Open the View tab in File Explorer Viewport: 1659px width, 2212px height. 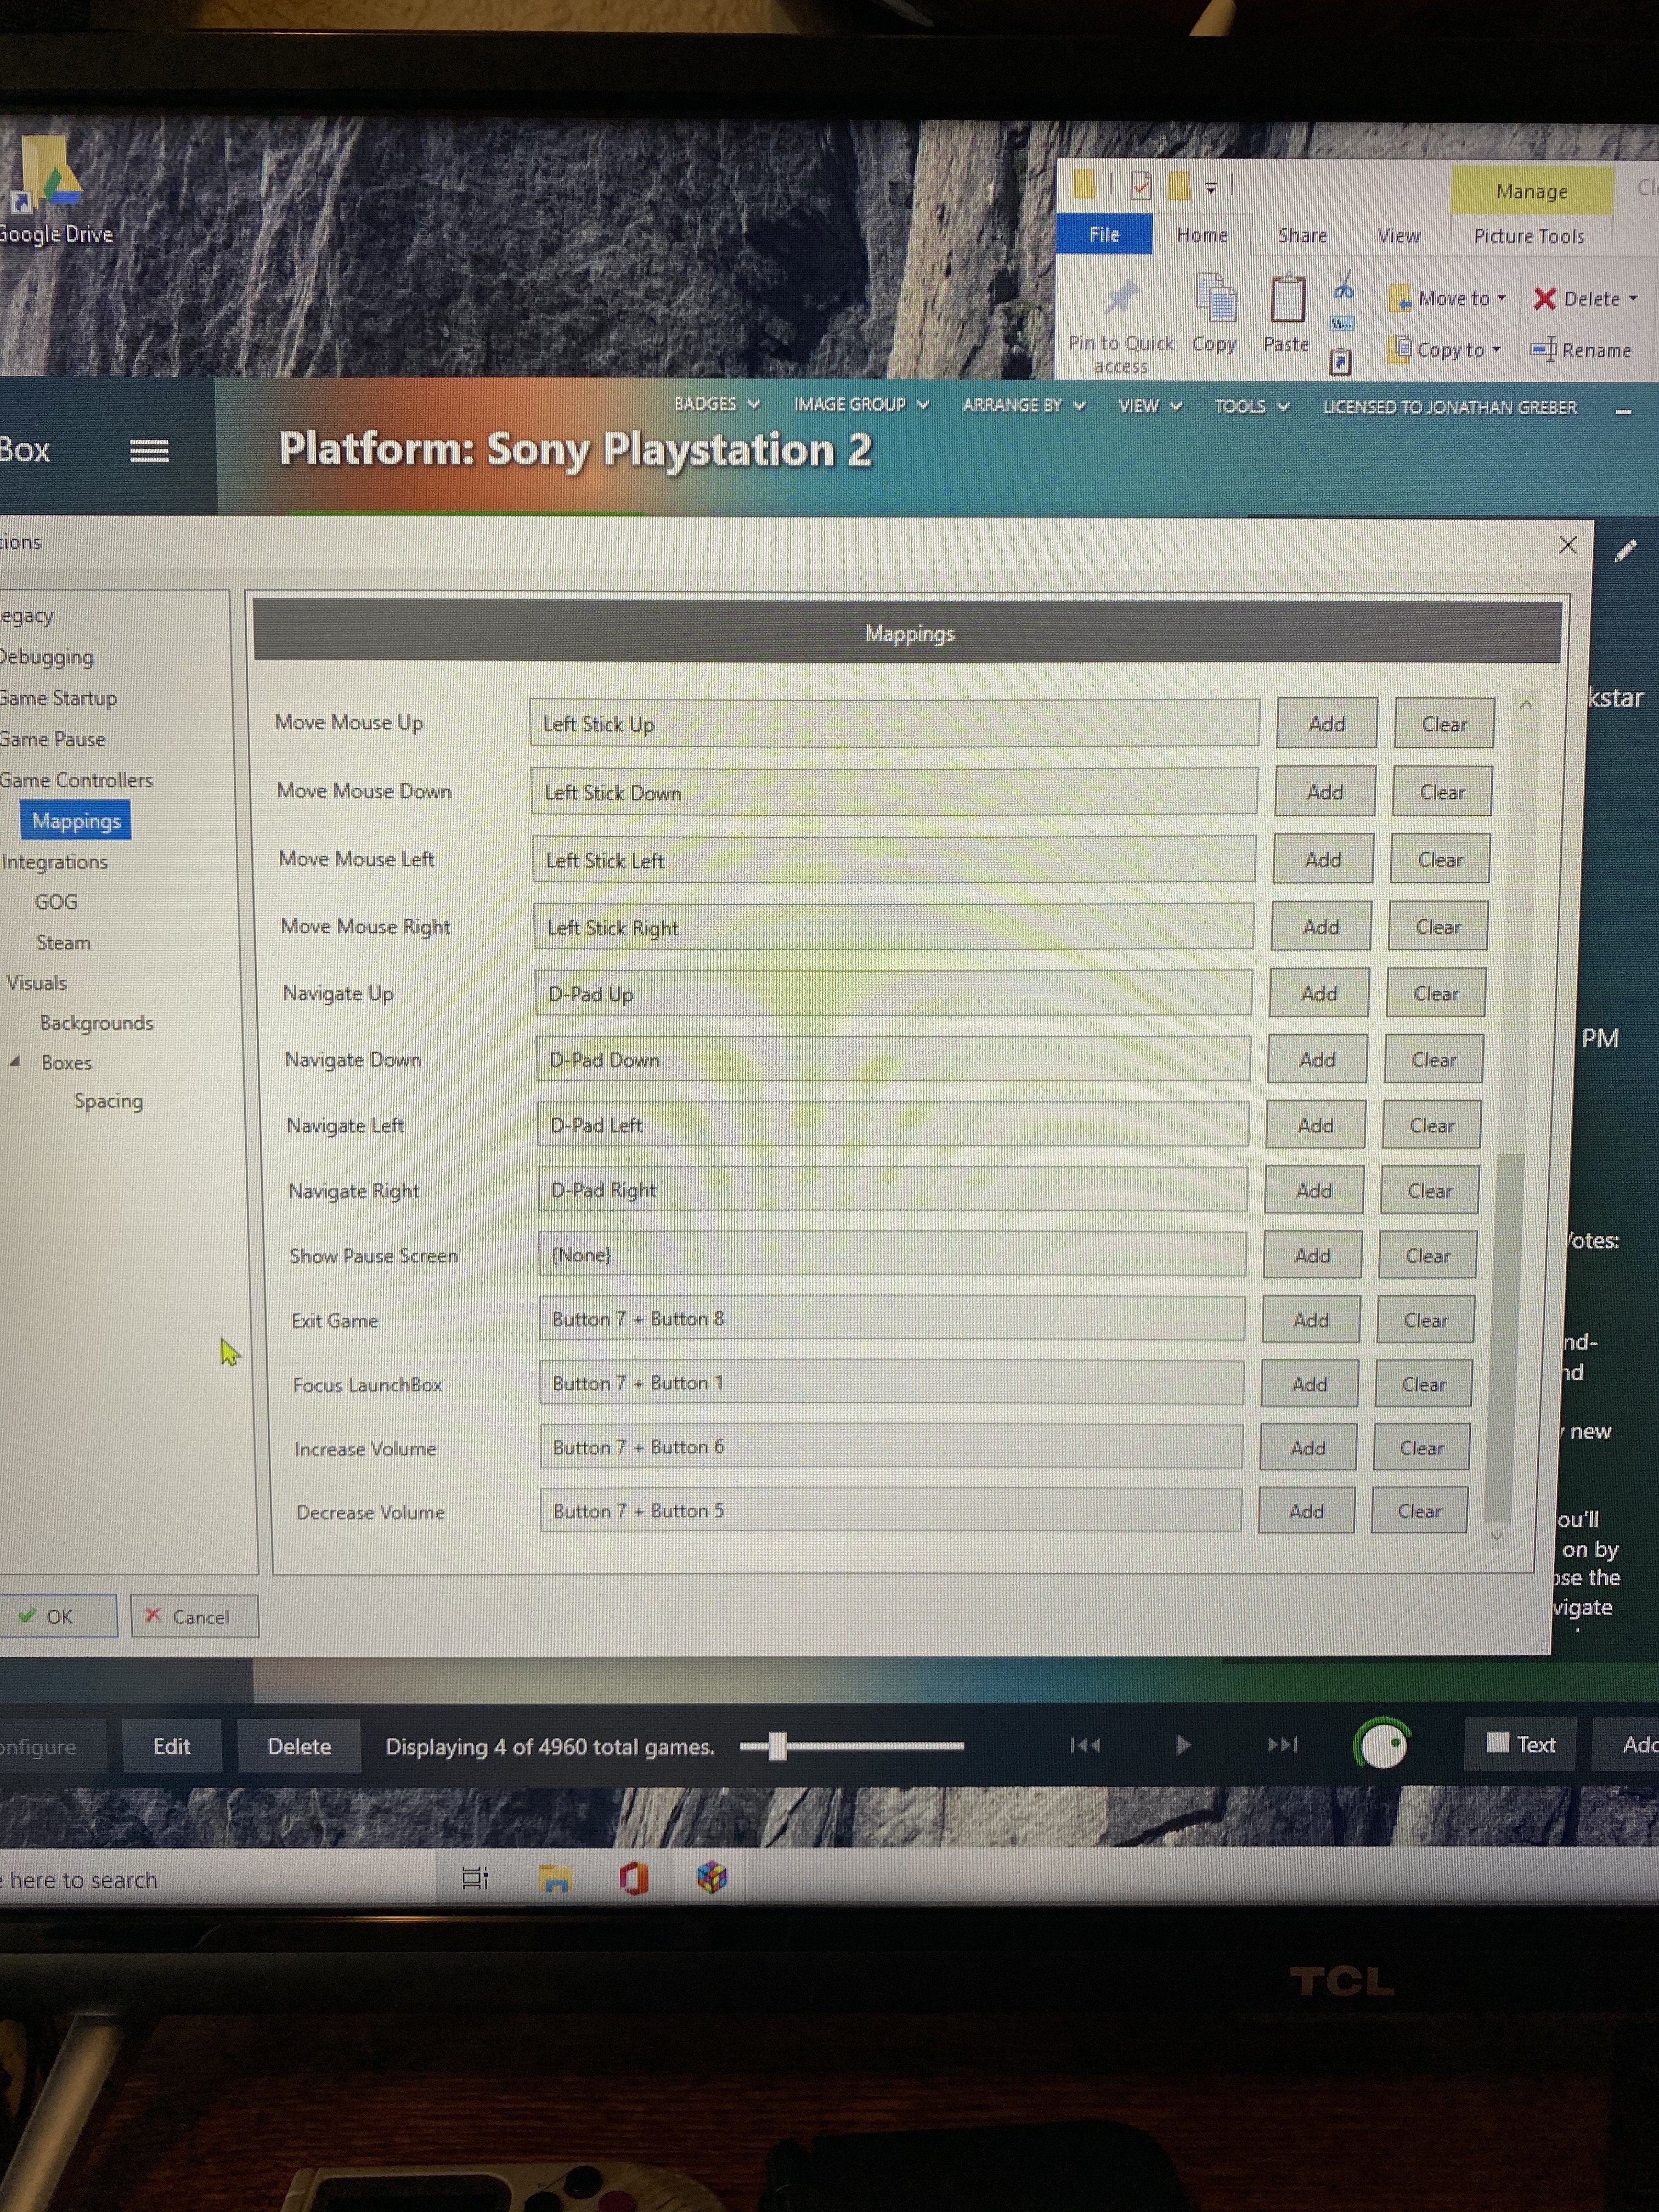[x=1398, y=236]
